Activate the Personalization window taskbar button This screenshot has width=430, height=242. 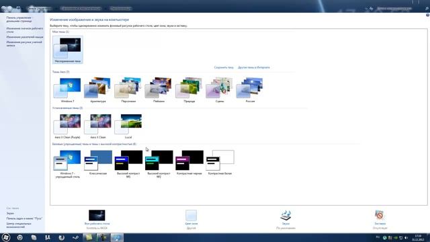pos(117,237)
